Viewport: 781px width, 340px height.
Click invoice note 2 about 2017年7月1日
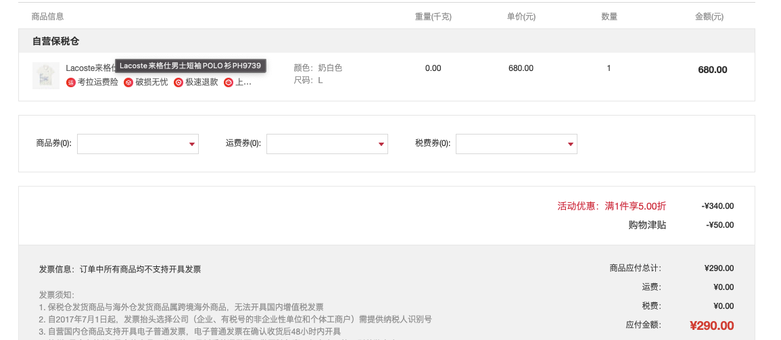click(235, 320)
